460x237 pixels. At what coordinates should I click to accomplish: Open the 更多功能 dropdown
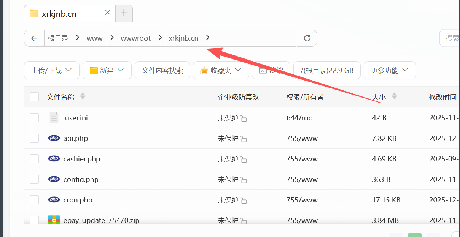coord(390,70)
